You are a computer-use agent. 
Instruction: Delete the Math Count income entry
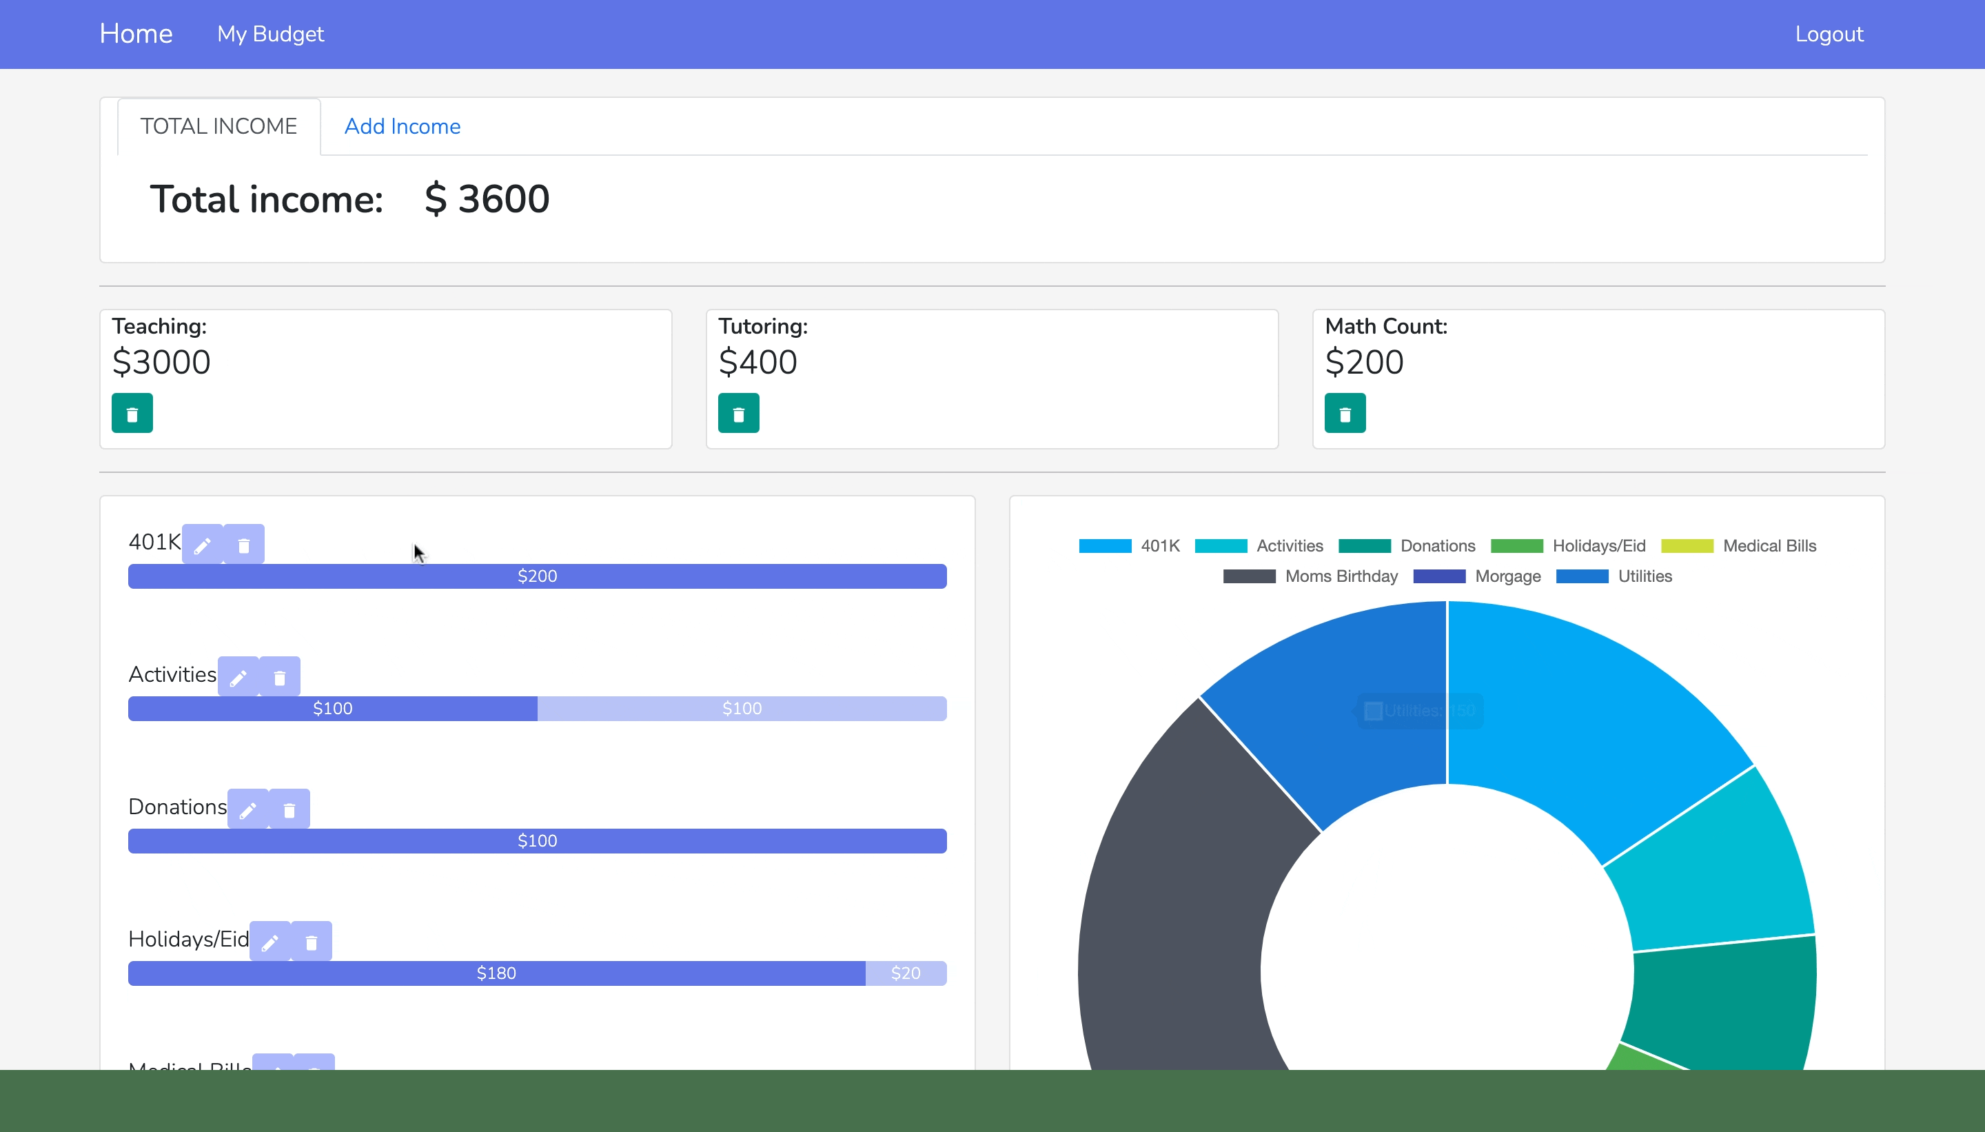[x=1345, y=413]
